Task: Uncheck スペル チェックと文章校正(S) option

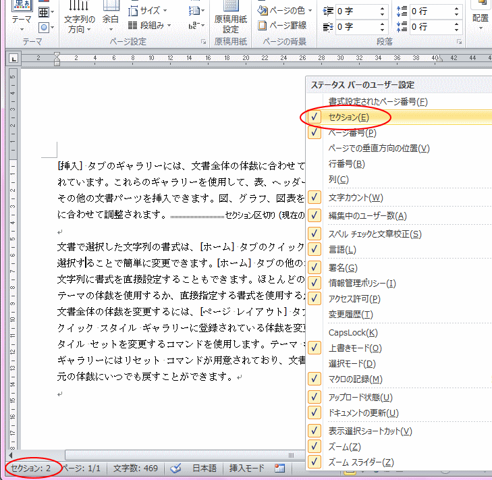Action: pyautogui.click(x=399, y=234)
